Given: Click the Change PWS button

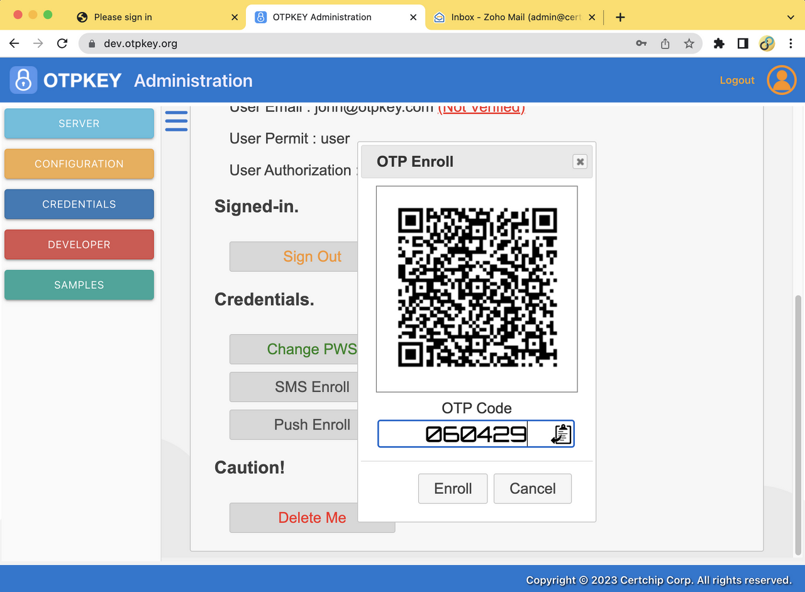Looking at the screenshot, I should pos(294,349).
